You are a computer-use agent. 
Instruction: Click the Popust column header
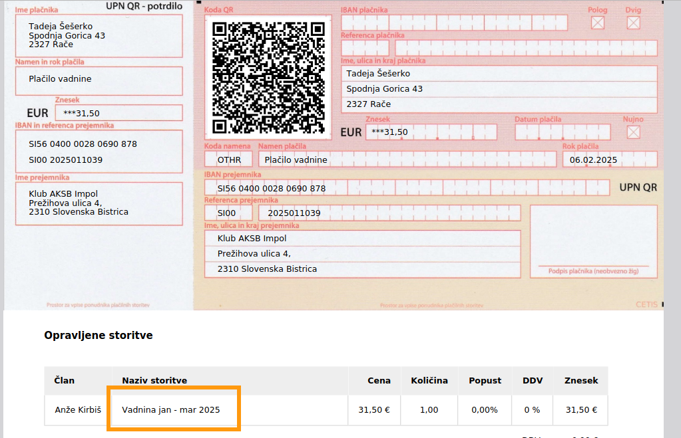(x=485, y=380)
